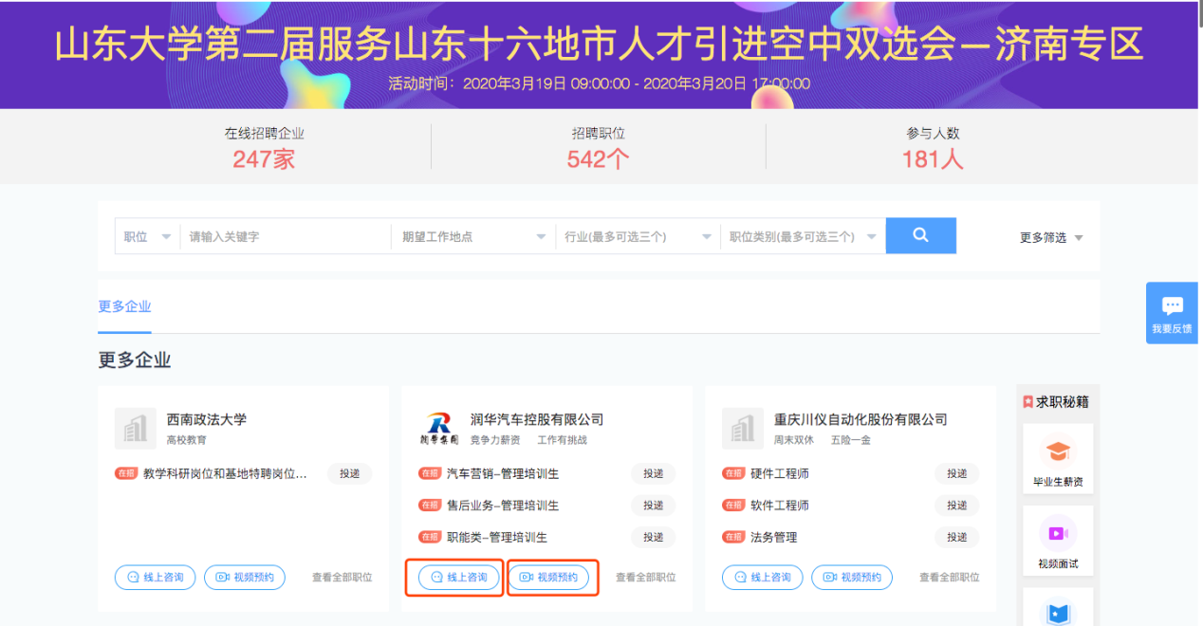Click the 润华集团 company logo
Image resolution: width=1203 pixels, height=626 pixels.
click(439, 429)
